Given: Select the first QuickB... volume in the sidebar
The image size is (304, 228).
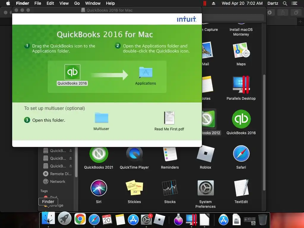Looking at the screenshot, I should tap(57, 151).
